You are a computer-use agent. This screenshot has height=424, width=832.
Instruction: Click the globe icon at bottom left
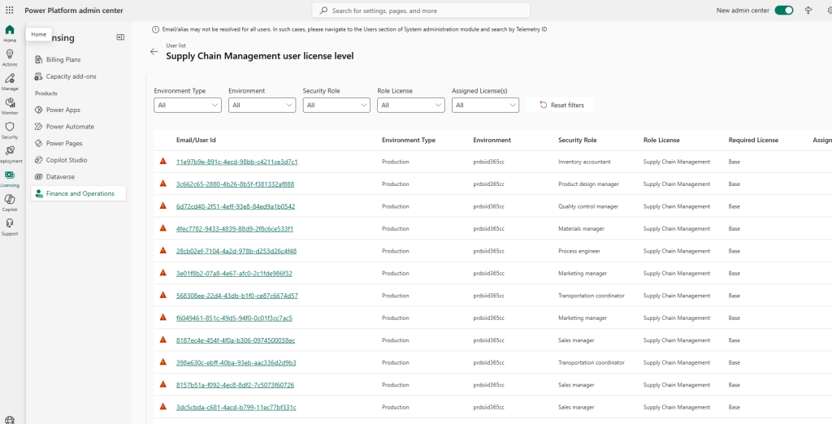(x=10, y=420)
